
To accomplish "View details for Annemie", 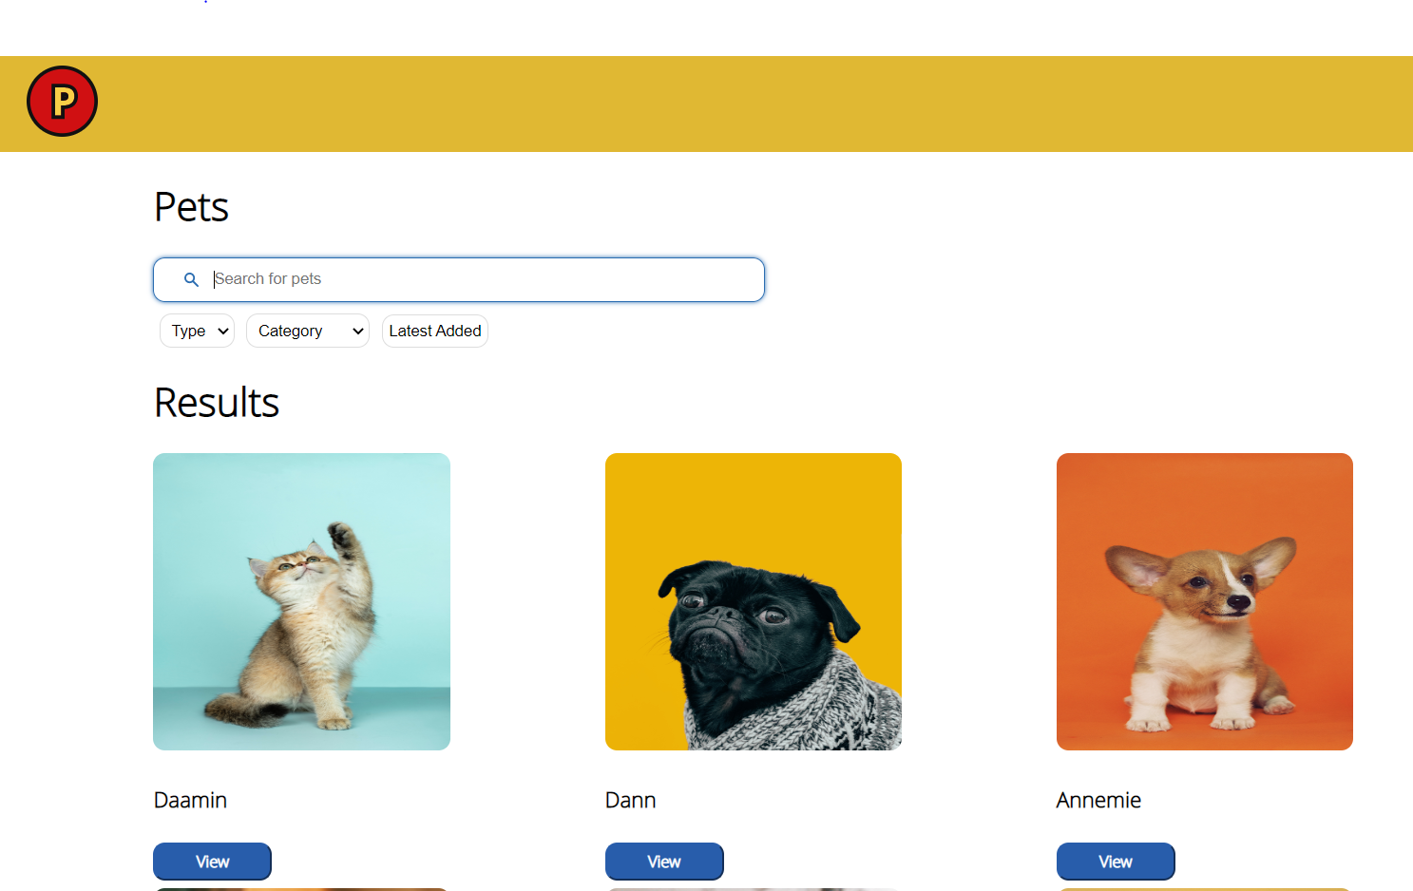I will (1115, 862).
